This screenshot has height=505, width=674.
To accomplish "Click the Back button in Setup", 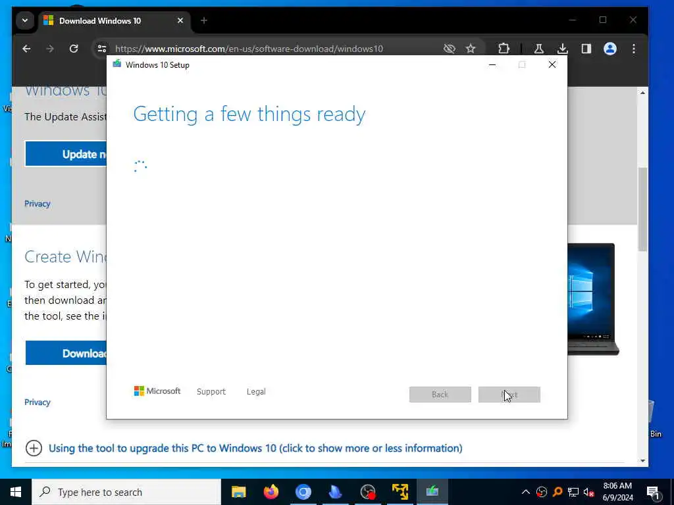I will (440, 395).
